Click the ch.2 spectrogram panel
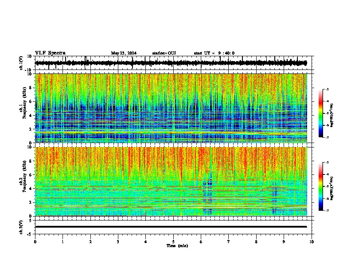351x271 pixels. tap(171, 182)
